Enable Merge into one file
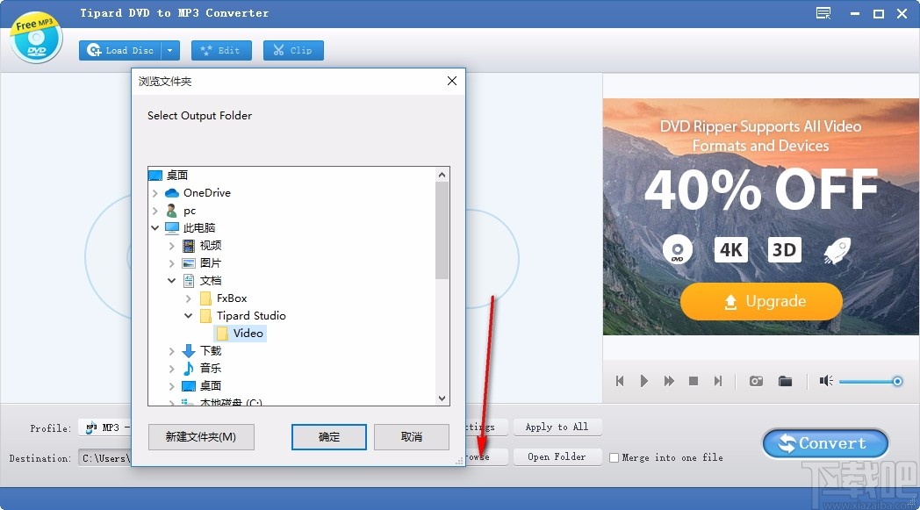Image resolution: width=920 pixels, height=510 pixels. (613, 456)
